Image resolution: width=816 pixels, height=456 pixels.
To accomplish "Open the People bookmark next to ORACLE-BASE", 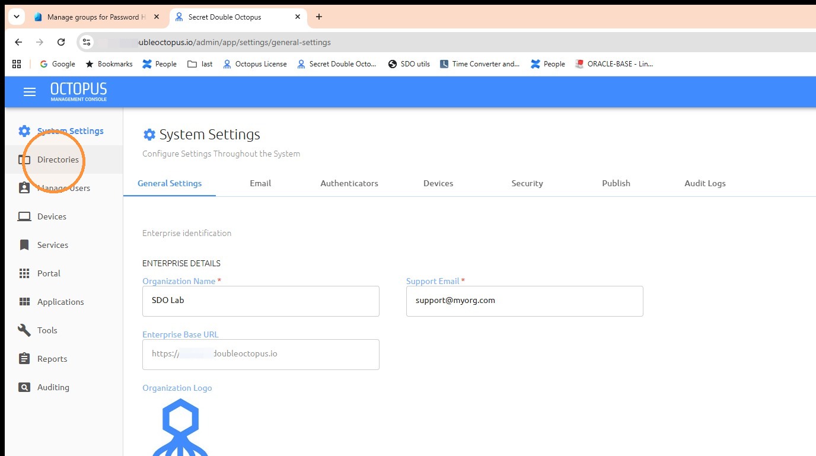I will 548,64.
